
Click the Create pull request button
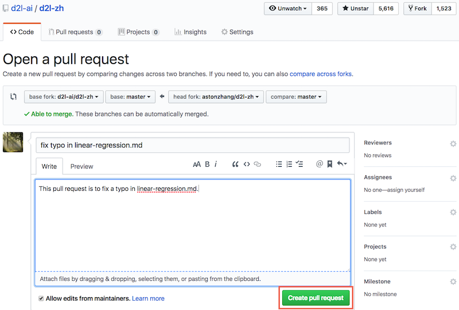[316, 298]
